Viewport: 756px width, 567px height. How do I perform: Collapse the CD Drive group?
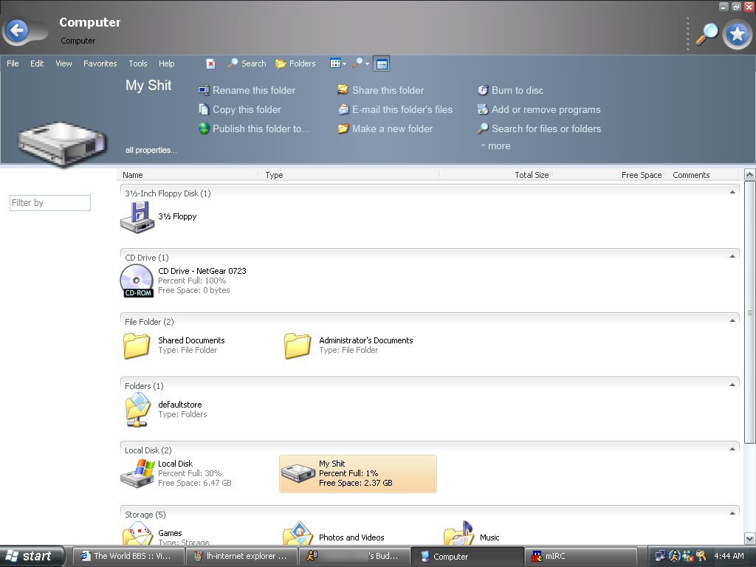tap(732, 257)
